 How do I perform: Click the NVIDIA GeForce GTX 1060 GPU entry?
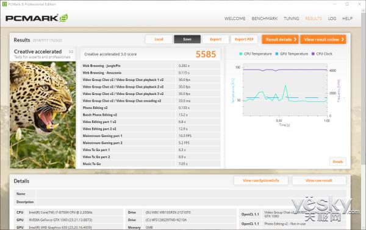(60, 220)
